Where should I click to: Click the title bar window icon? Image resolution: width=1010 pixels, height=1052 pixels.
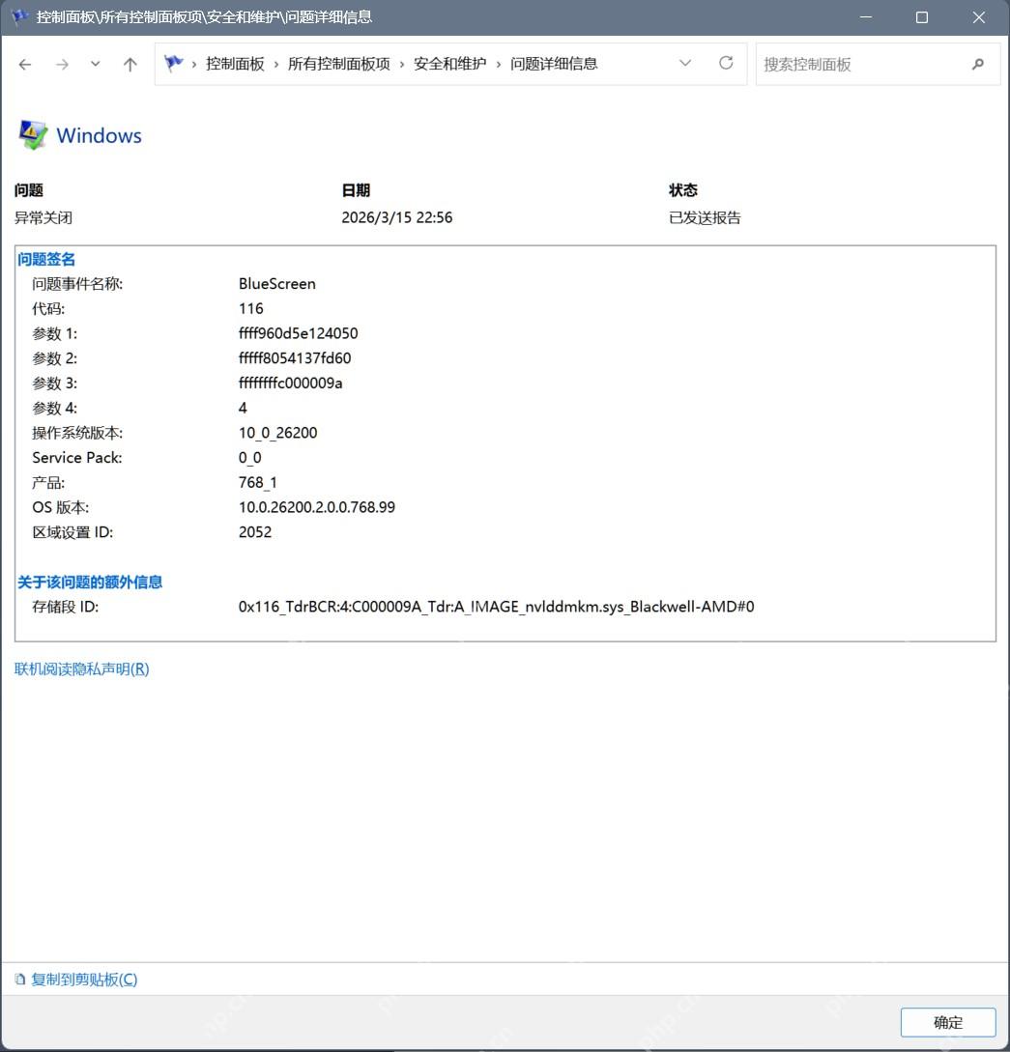tap(19, 16)
